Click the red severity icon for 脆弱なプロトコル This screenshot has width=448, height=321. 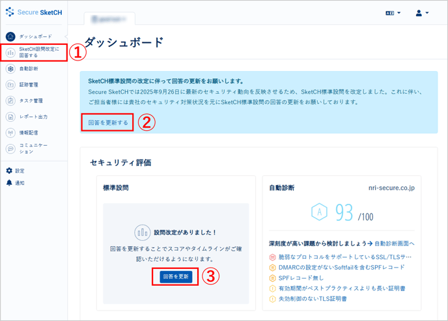point(273,257)
